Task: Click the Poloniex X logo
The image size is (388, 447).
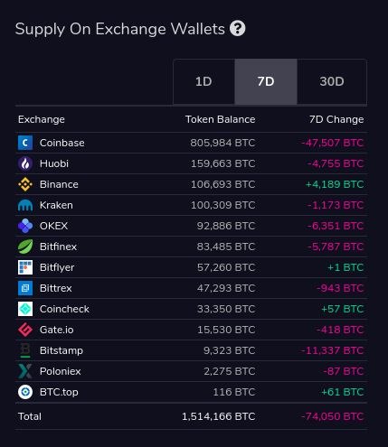Action: 25,371
